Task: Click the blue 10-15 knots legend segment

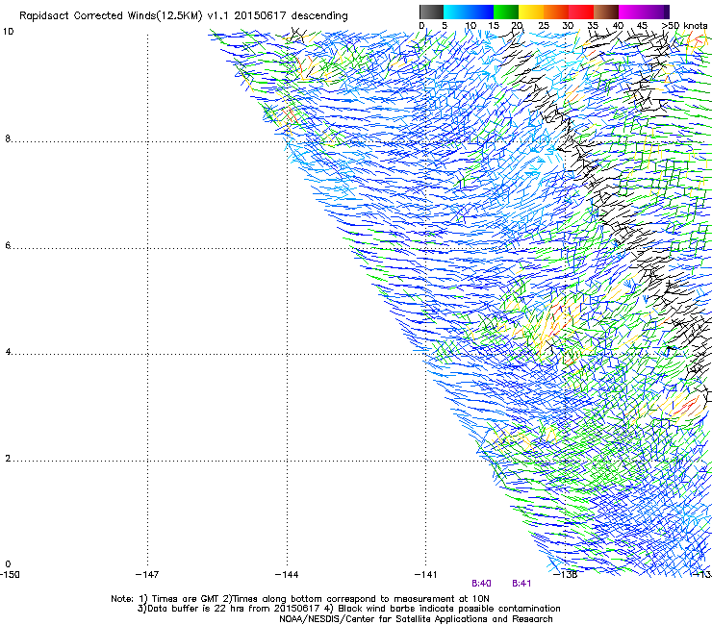Action: tap(481, 12)
